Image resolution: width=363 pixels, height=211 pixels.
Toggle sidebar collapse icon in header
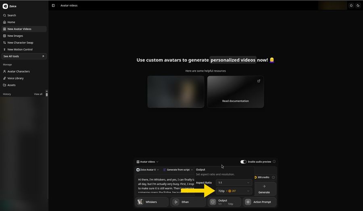[53, 6]
